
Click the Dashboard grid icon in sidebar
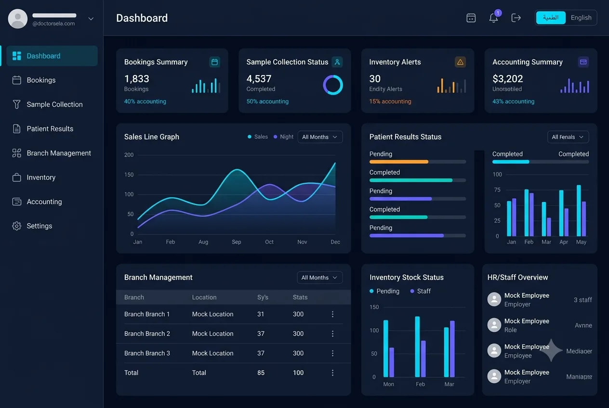coord(17,56)
